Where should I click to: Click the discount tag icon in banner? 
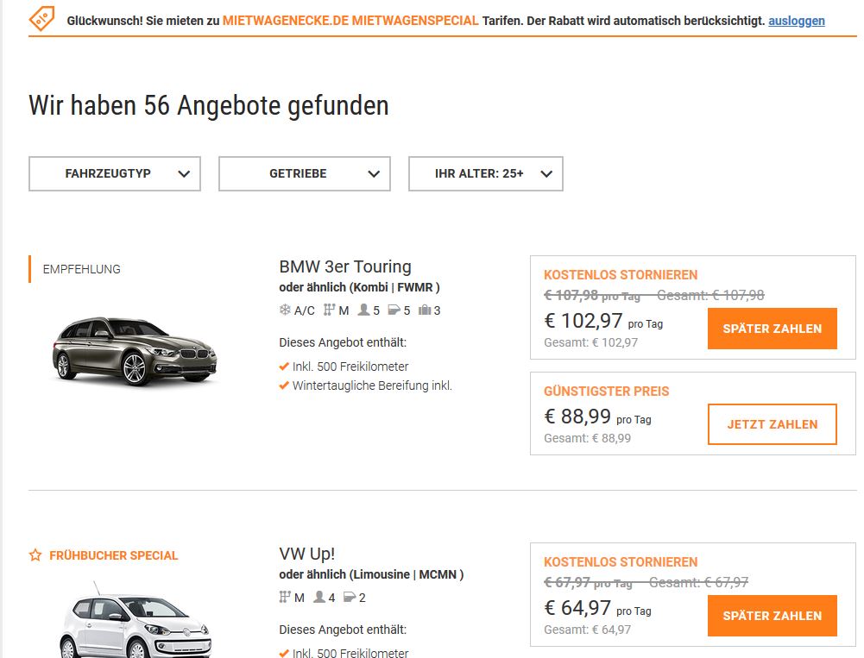click(41, 18)
